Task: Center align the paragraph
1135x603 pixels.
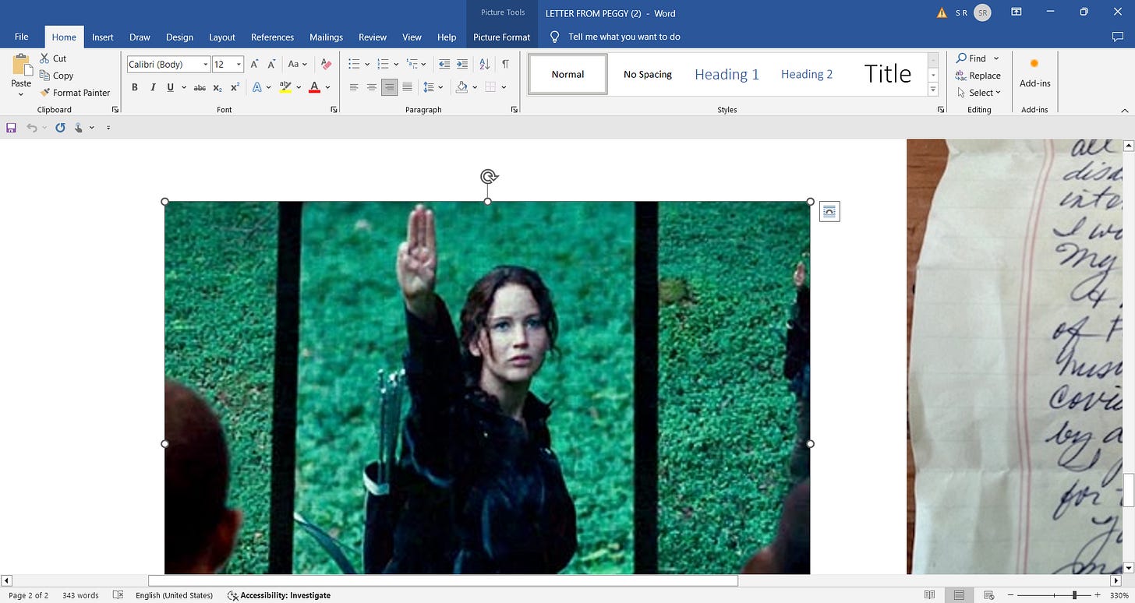Action: click(x=372, y=87)
